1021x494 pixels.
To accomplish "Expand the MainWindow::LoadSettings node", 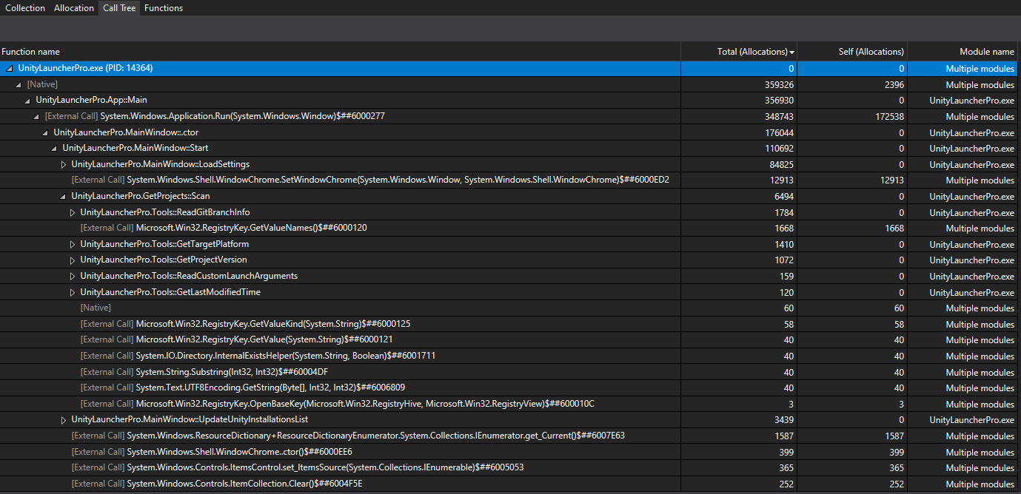I will coord(64,164).
